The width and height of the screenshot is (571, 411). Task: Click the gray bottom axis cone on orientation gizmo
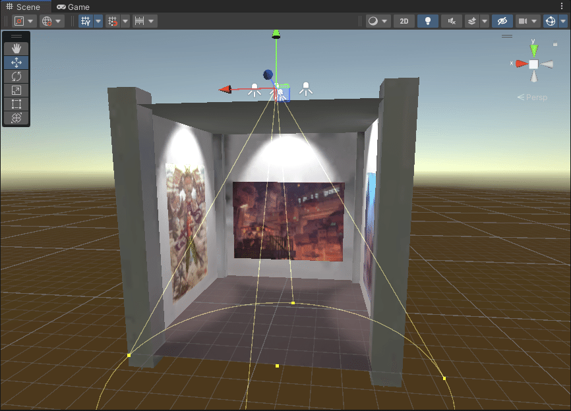tap(534, 76)
